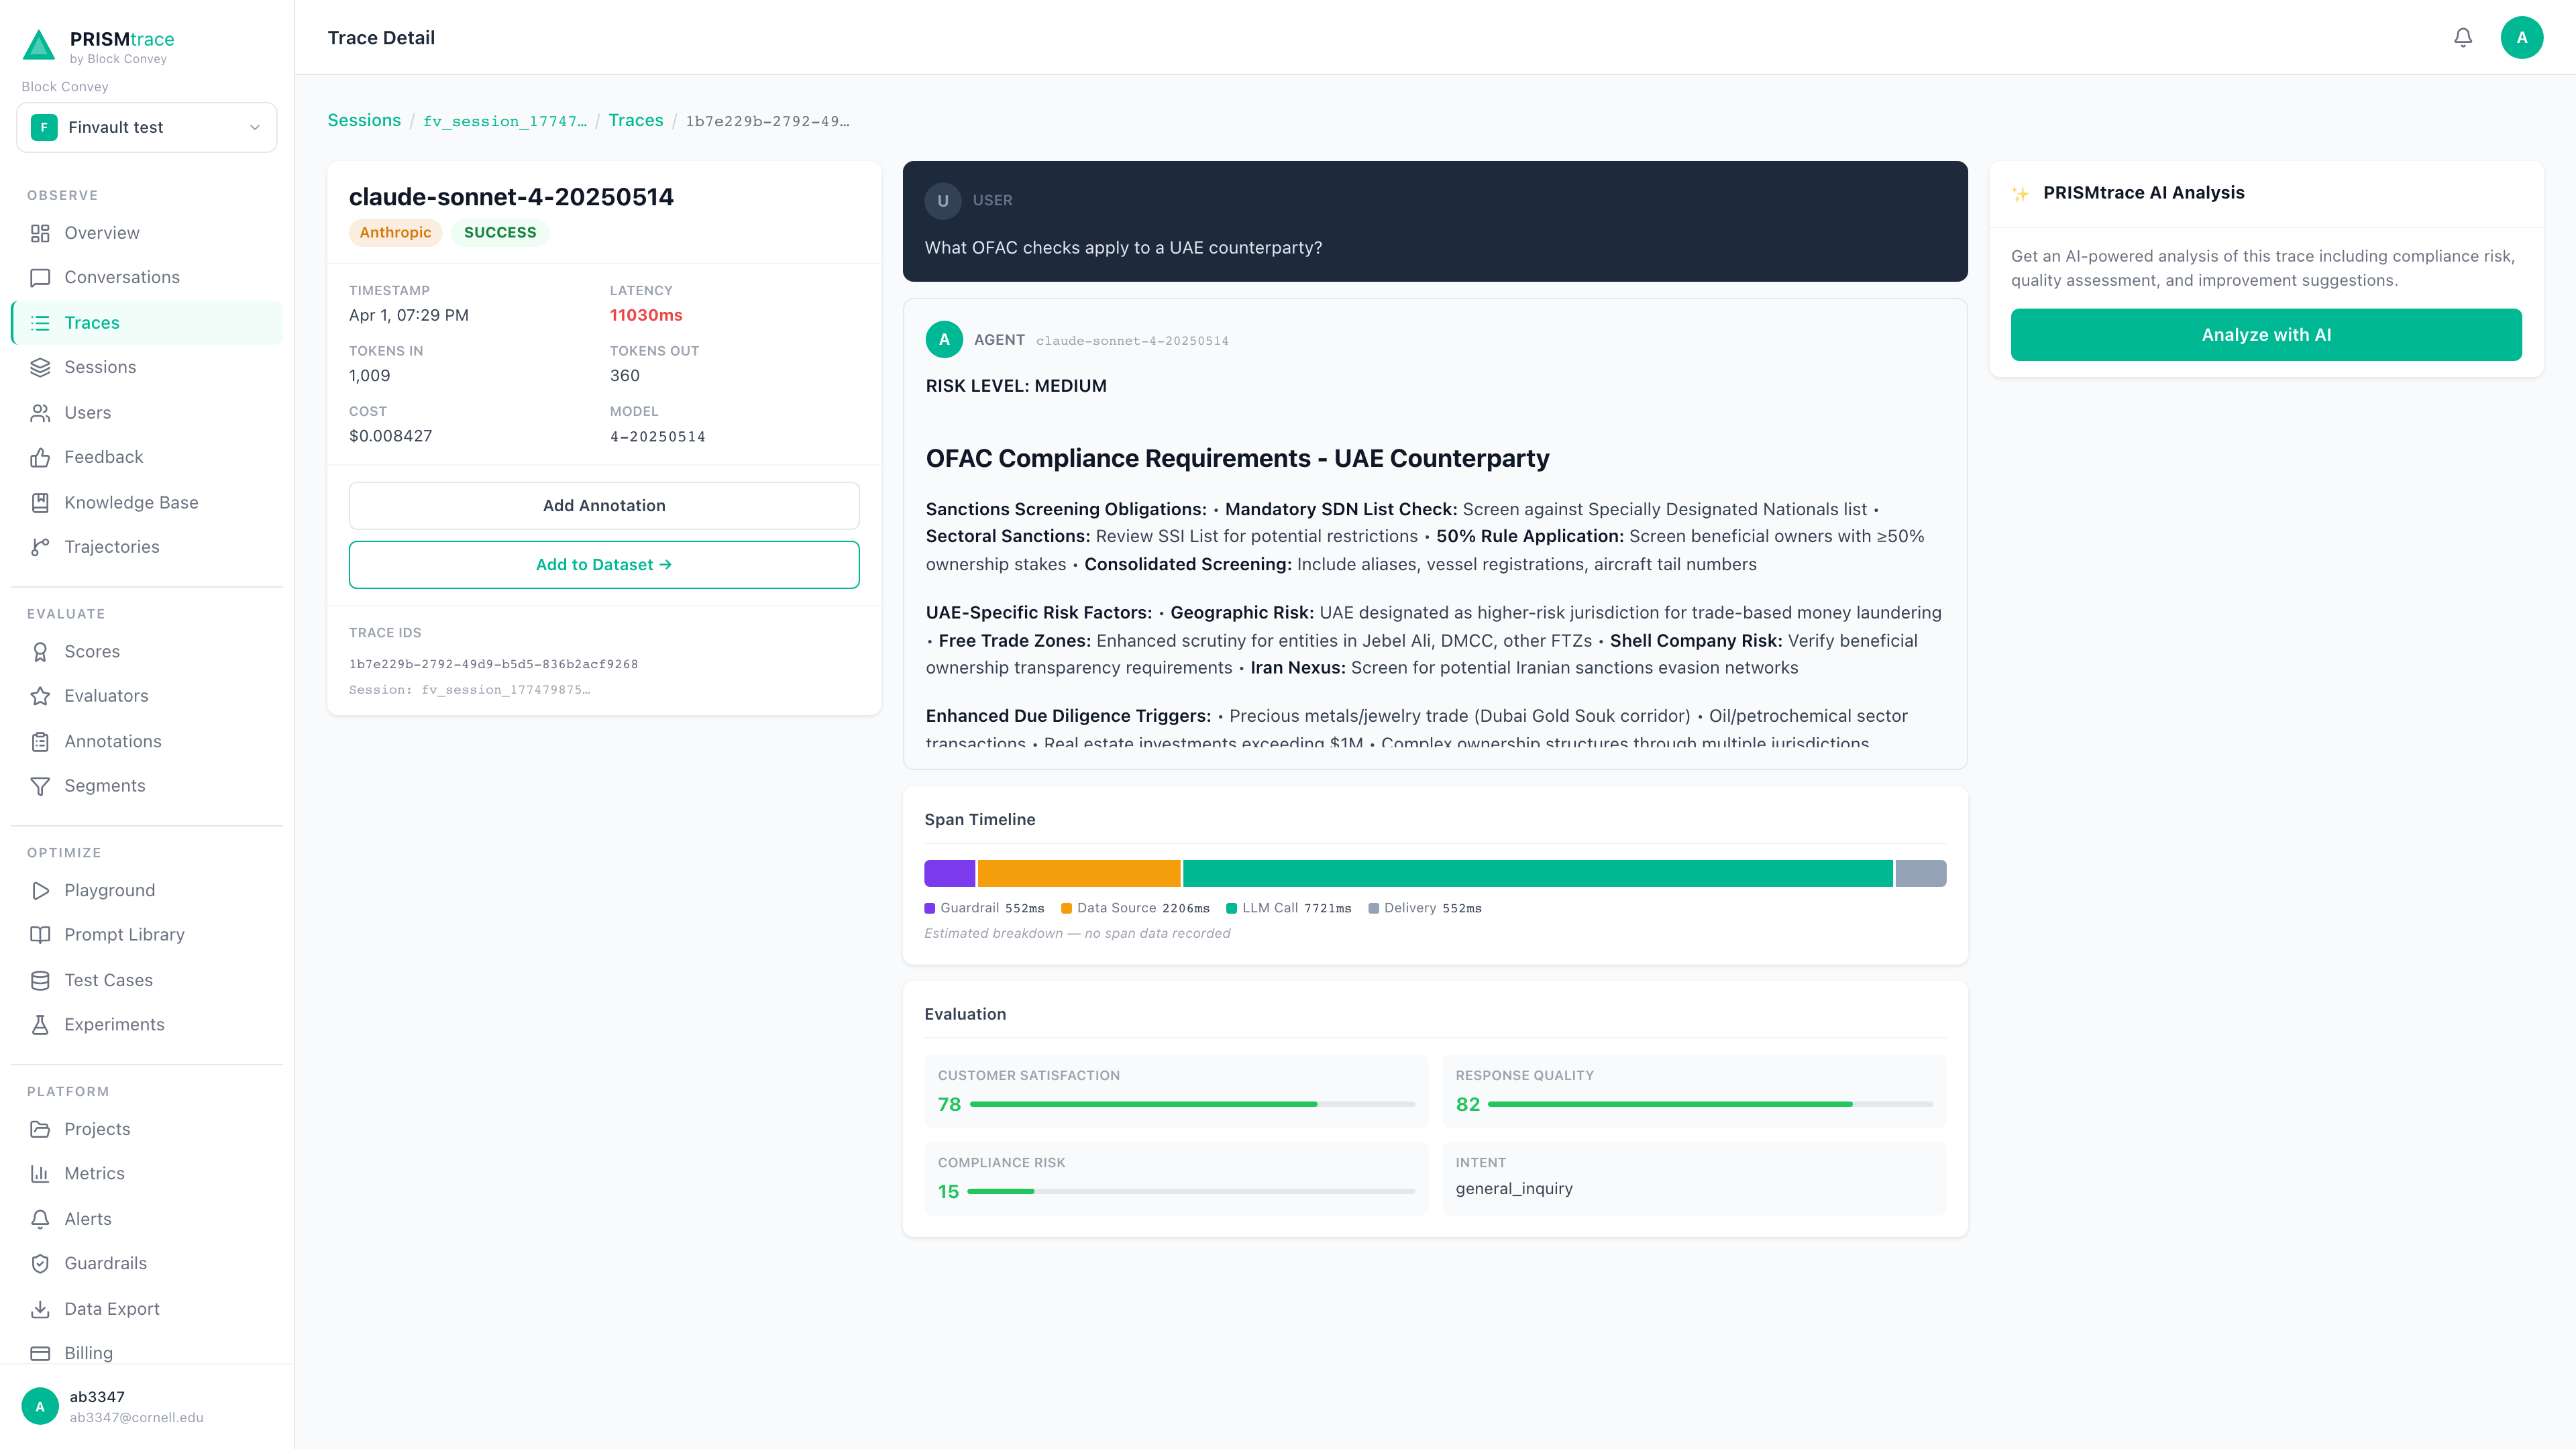
Task: Click the Test Cases database icon
Action: 40,980
